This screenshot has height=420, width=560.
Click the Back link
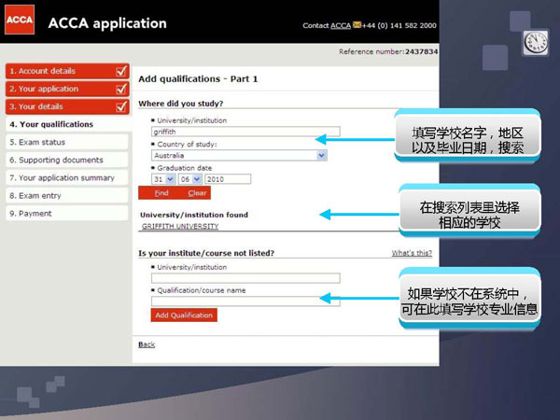pyautogui.click(x=147, y=344)
